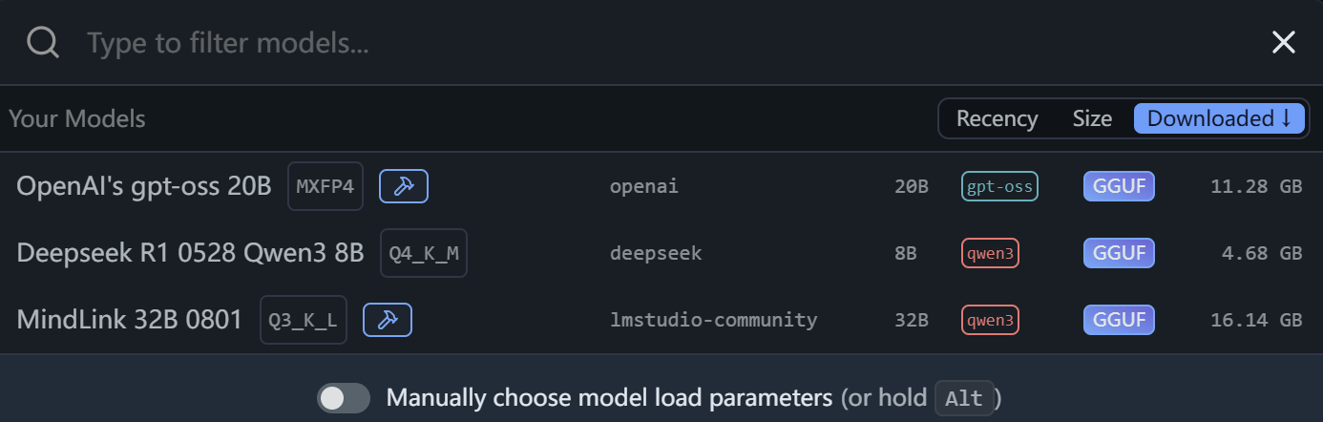
Task: Load Deepseek R1 0528 Qwen3 8B
Action: click(661, 253)
